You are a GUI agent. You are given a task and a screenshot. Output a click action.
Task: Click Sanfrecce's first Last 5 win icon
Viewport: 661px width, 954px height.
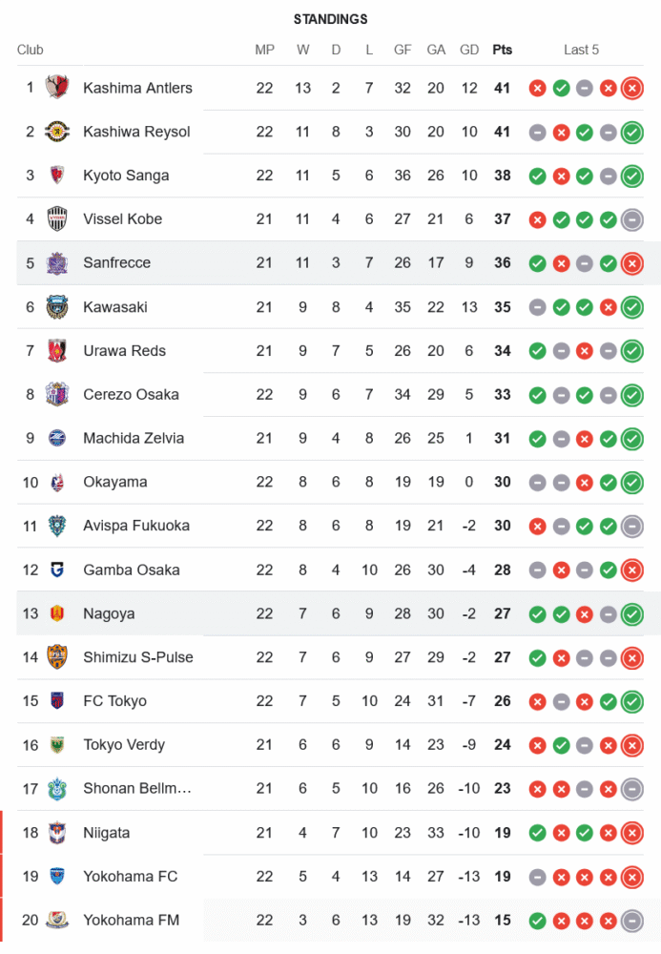[x=537, y=263]
